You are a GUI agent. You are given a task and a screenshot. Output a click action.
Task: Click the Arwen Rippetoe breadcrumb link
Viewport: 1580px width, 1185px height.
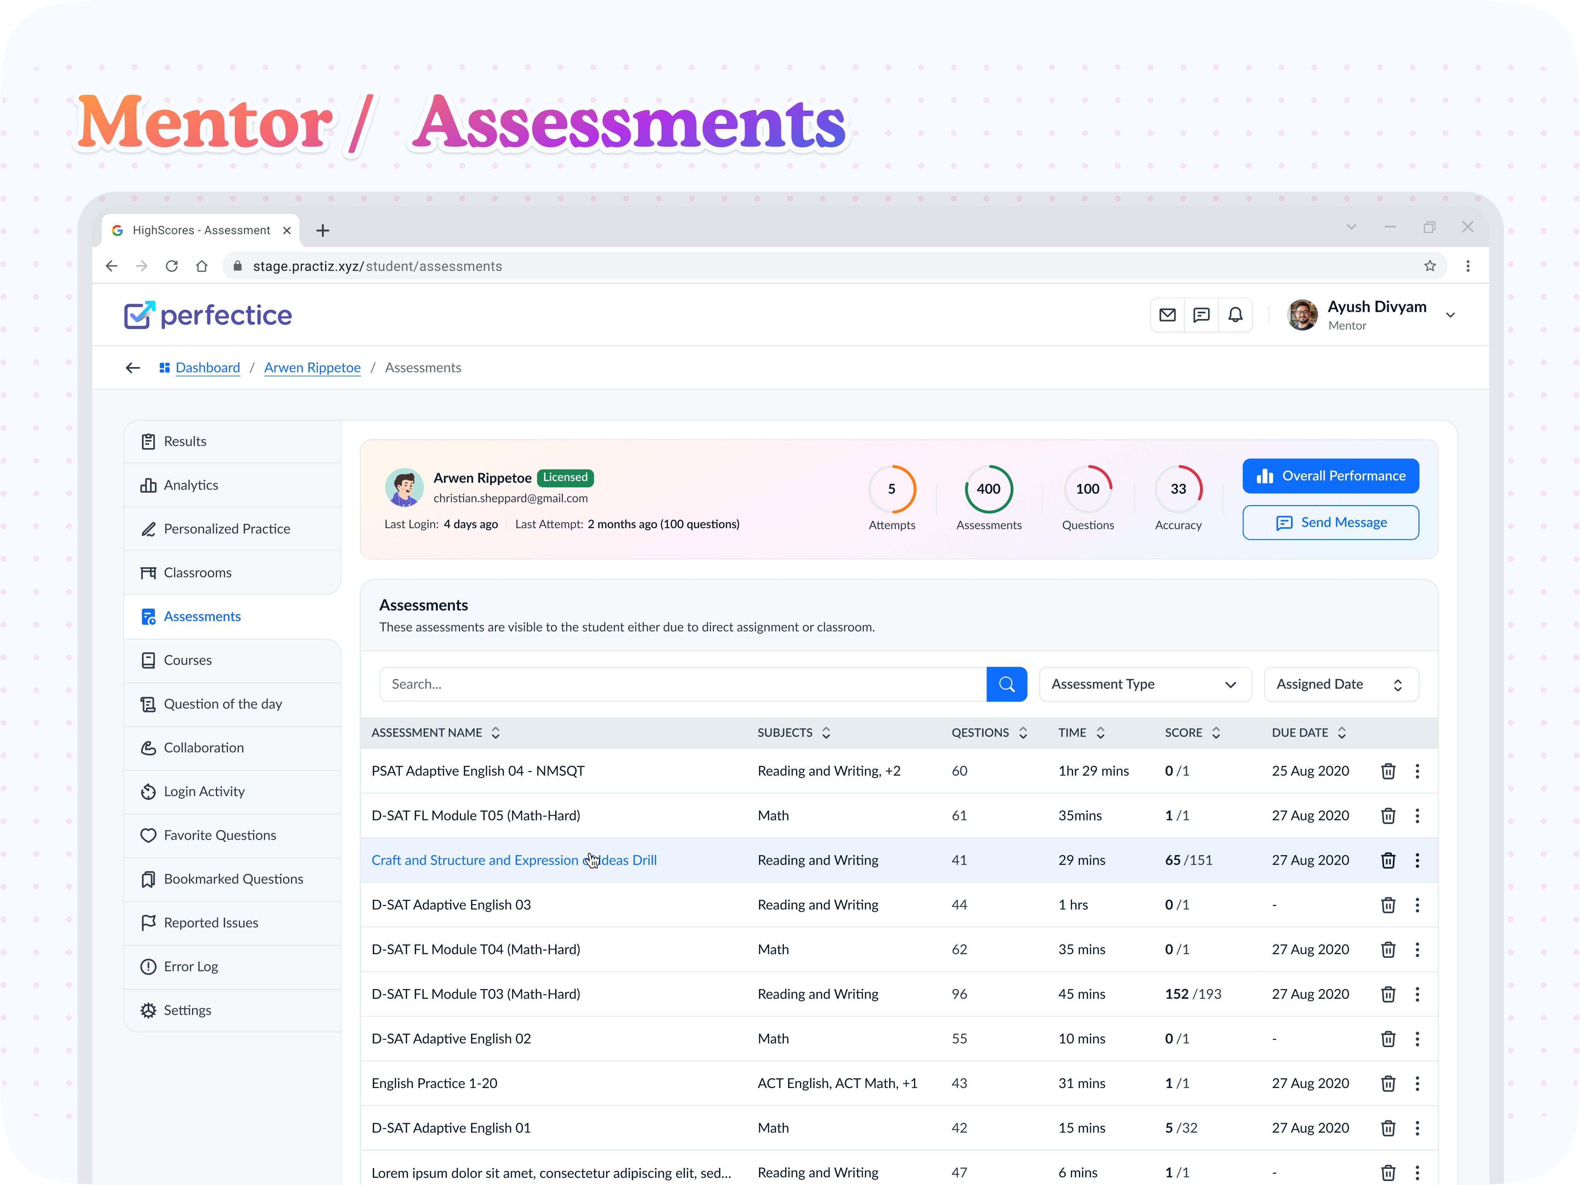pos(312,368)
